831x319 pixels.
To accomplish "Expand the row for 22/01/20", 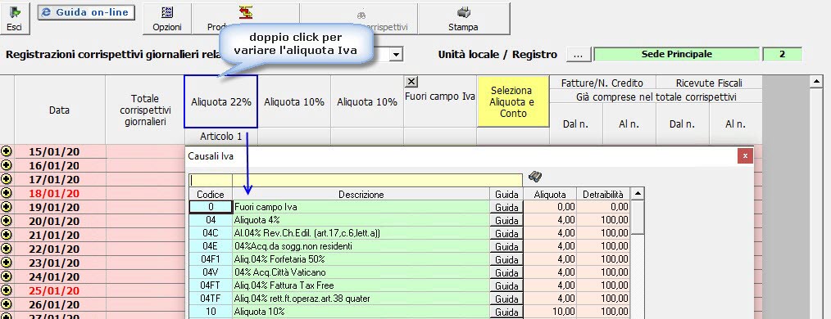I will click(7, 248).
